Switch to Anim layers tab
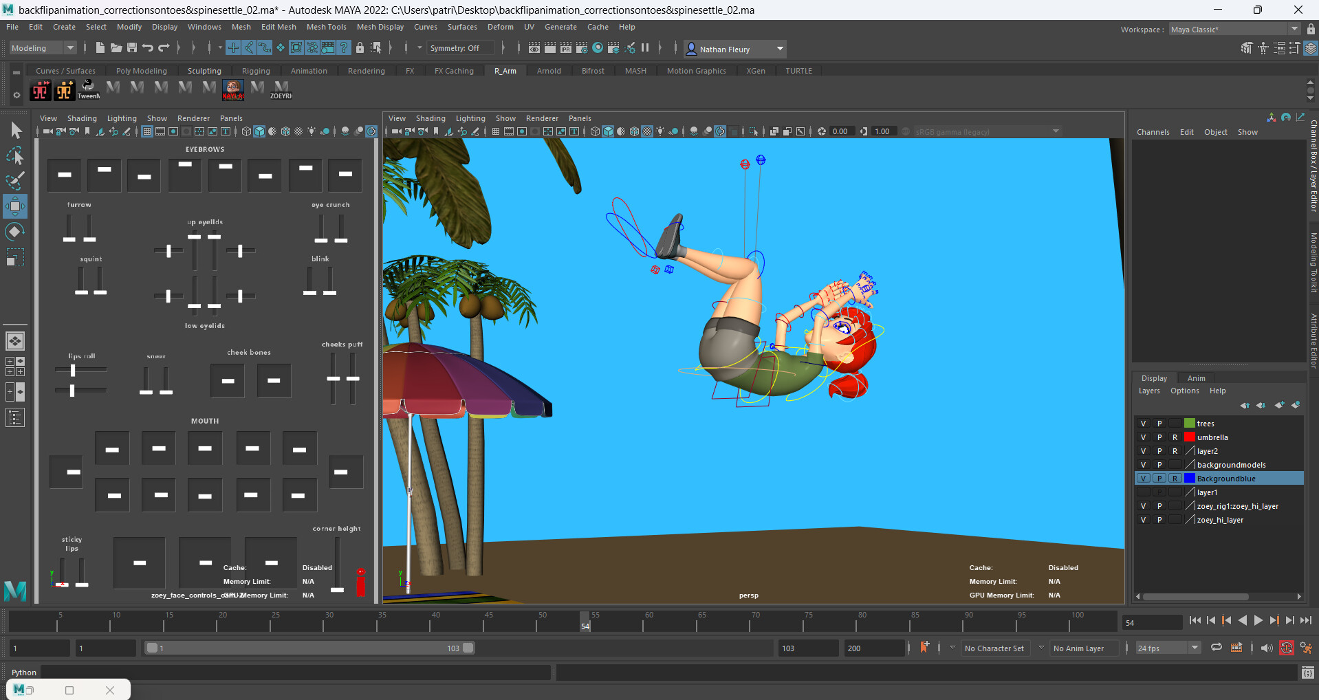This screenshot has width=1319, height=700. pos(1196,378)
